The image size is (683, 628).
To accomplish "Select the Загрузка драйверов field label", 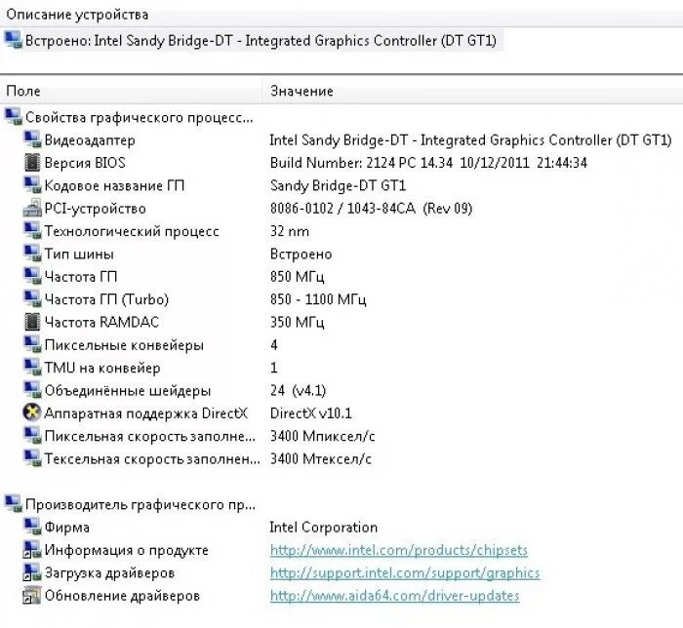I will tap(109, 573).
